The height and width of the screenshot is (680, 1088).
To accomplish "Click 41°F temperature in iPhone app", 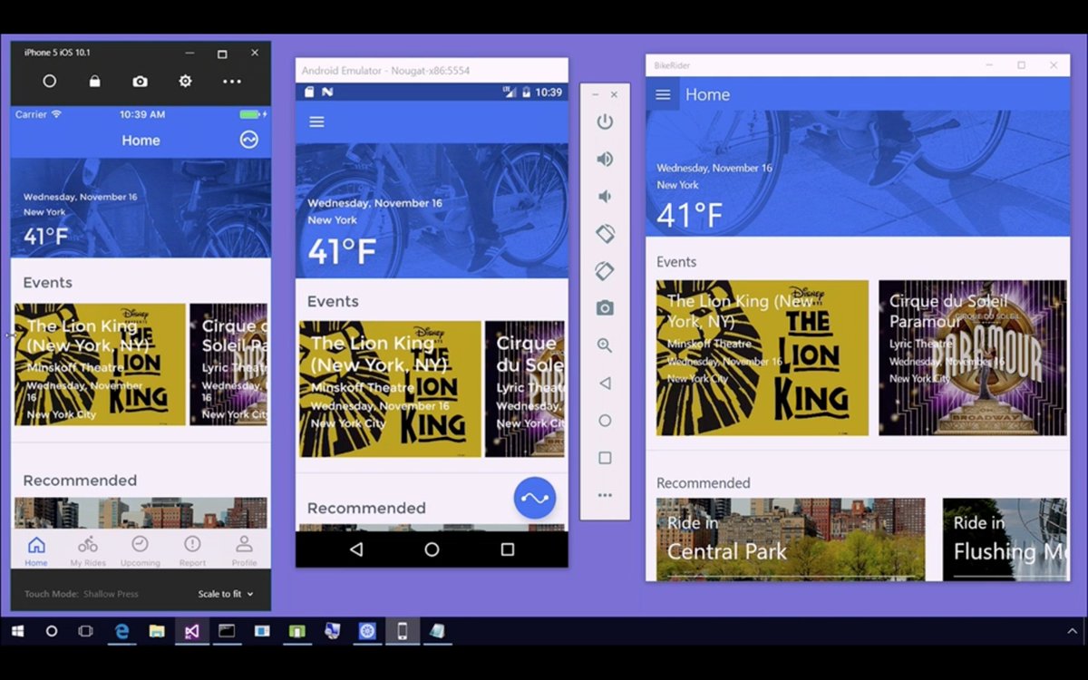I will (x=46, y=238).
